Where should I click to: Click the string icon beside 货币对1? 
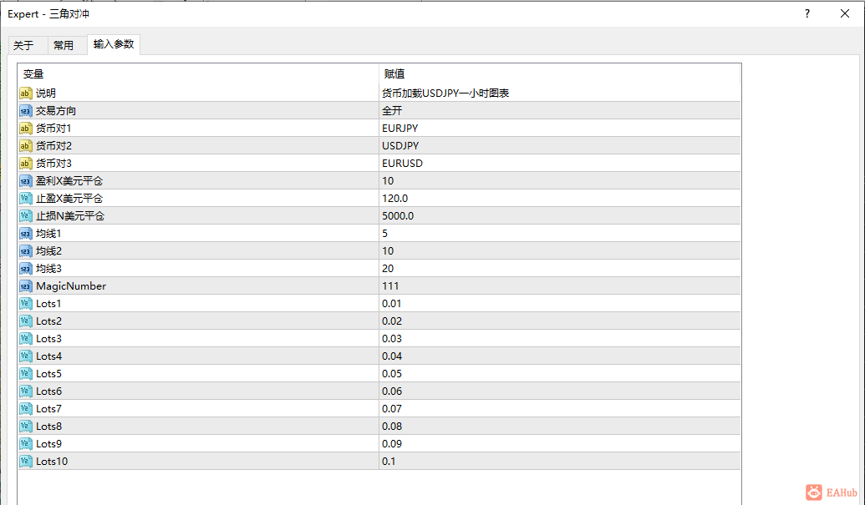tap(25, 129)
